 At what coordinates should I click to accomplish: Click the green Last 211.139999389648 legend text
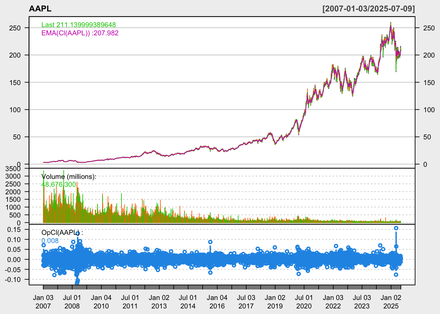[x=79, y=25]
